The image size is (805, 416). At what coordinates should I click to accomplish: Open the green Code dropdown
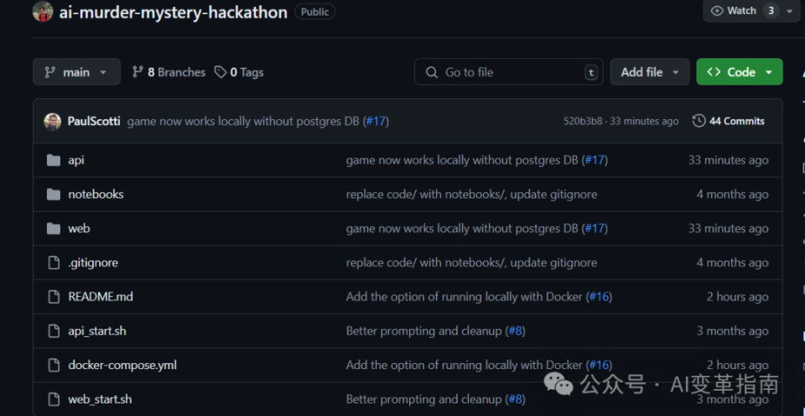[739, 72]
